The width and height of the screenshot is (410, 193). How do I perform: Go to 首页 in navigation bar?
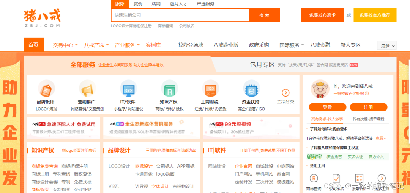click(34, 45)
